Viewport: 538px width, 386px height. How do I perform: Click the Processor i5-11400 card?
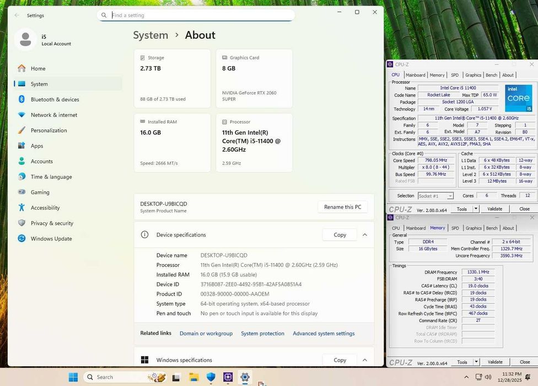tap(254, 143)
